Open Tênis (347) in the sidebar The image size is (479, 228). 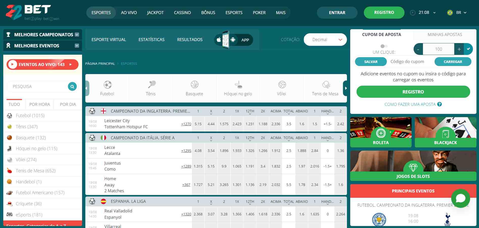click(43, 127)
